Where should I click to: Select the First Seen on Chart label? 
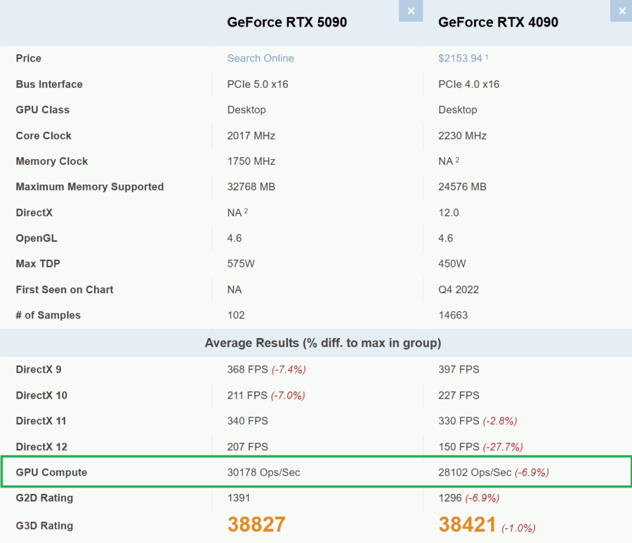[65, 290]
